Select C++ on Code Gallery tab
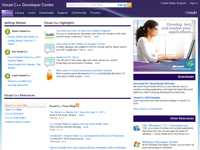Screen dimensions: 200x150 [x=16, y=118]
